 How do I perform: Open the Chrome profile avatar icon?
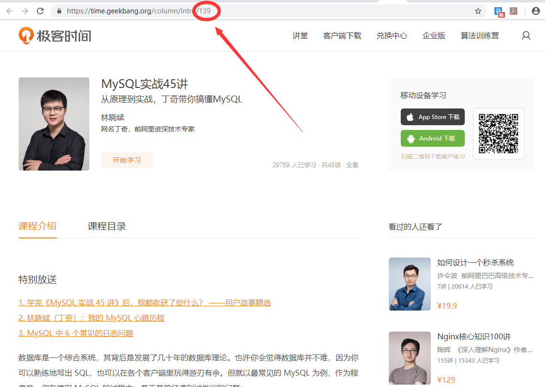tap(536, 11)
